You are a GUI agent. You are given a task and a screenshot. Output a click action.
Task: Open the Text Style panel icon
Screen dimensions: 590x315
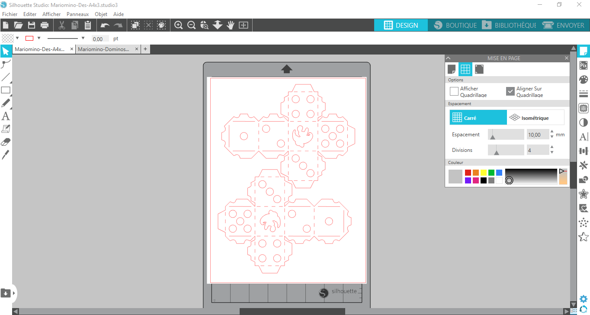[584, 137]
